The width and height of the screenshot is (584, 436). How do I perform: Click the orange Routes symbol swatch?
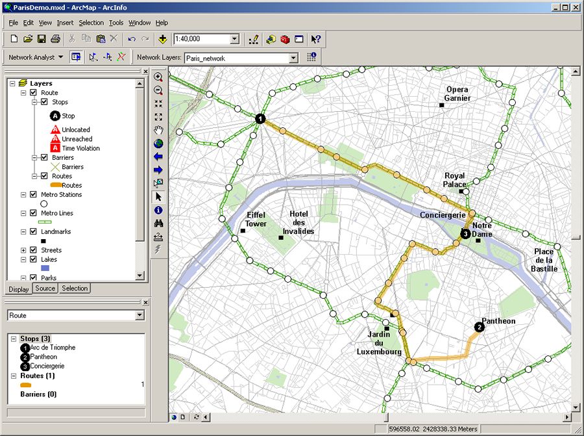point(56,185)
